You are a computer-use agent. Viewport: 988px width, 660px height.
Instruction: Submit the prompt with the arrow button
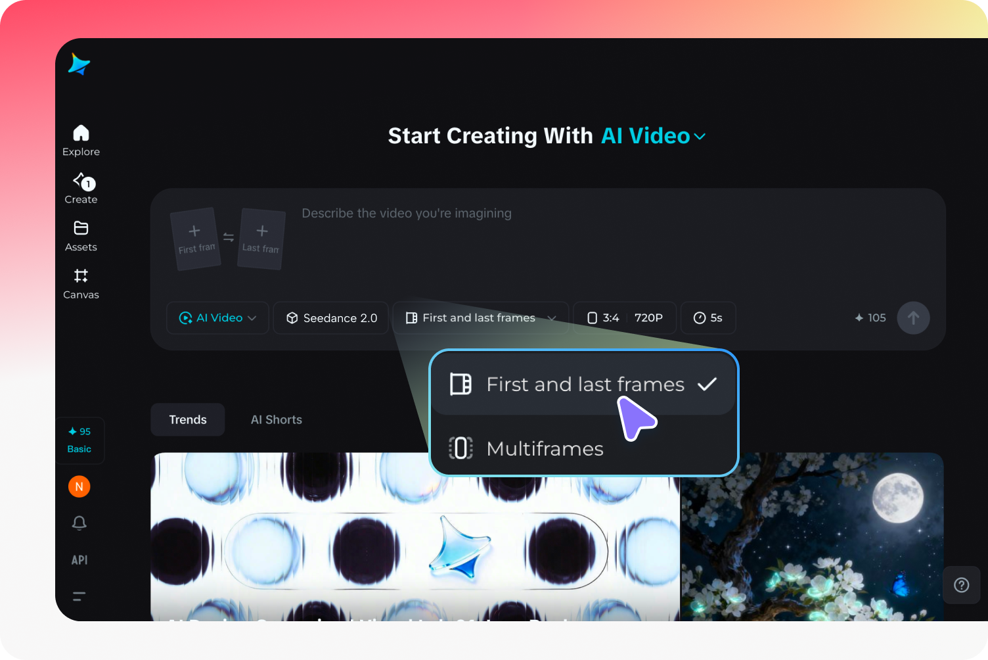tap(913, 318)
